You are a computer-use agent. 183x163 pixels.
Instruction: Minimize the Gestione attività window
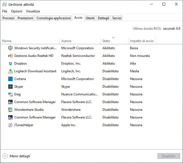click(151, 4)
